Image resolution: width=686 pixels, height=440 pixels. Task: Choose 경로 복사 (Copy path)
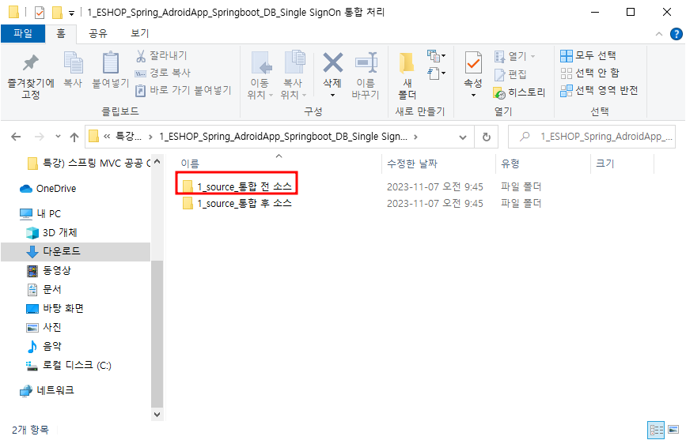pyautogui.click(x=163, y=73)
